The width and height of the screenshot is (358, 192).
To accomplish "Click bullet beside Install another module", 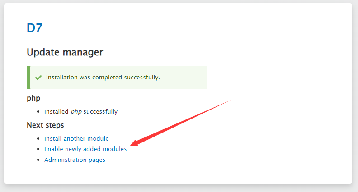I will click(x=38, y=138).
